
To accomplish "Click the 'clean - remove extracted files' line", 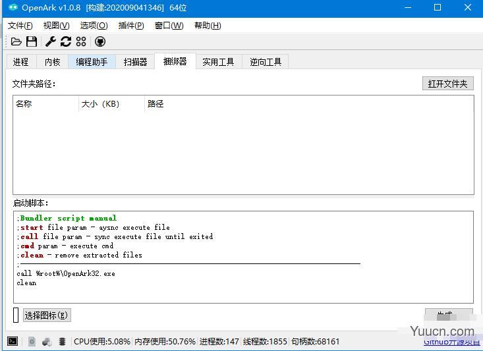I will (x=80, y=255).
